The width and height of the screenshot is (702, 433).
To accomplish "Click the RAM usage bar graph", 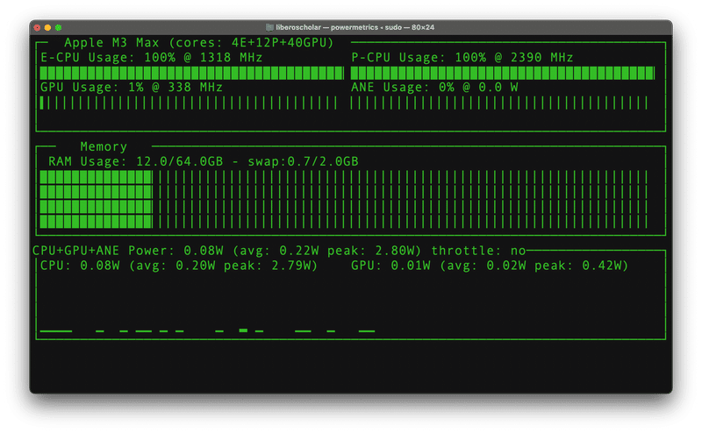I will [343, 199].
